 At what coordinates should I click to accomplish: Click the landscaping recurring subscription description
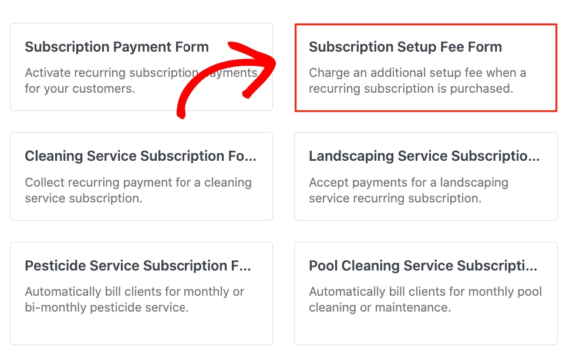(x=408, y=190)
